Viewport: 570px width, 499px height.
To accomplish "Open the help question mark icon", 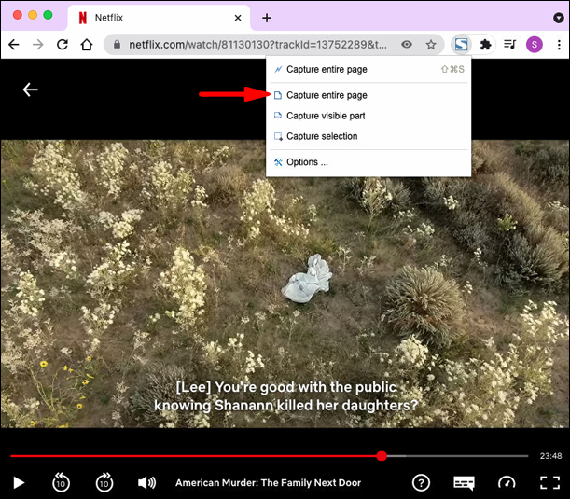I will click(x=421, y=483).
